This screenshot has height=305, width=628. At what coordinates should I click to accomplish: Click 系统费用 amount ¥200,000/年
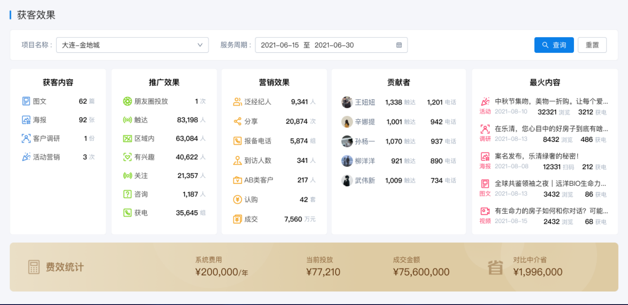[x=222, y=272]
